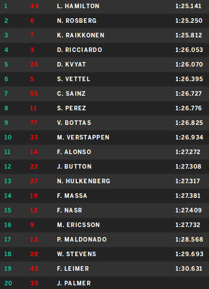
Task: Select S. Perez driver name
Action: point(71,108)
